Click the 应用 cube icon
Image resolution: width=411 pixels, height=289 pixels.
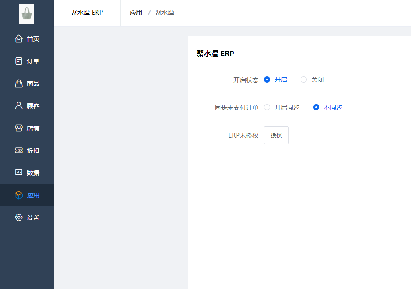click(x=19, y=195)
